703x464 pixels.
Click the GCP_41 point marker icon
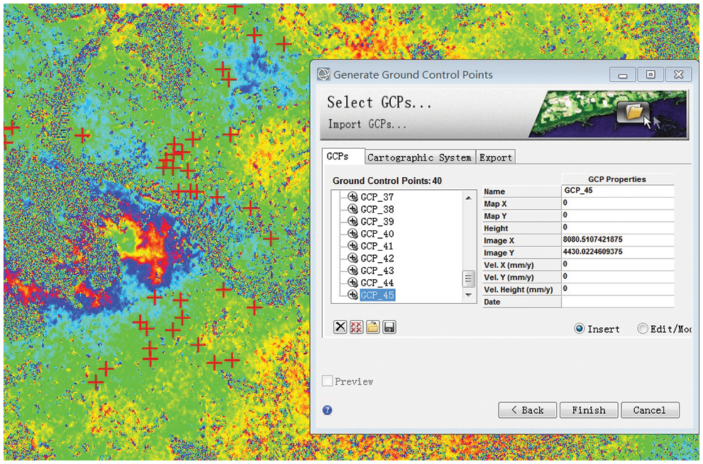pos(353,247)
